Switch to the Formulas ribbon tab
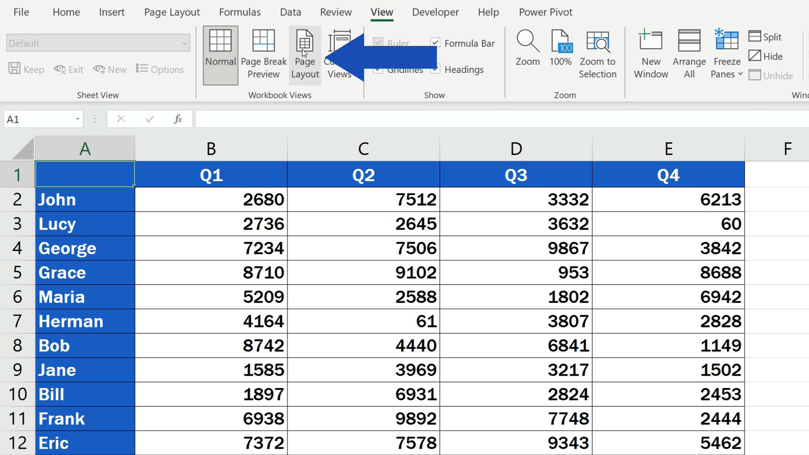Image resolution: width=809 pixels, height=455 pixels. pyautogui.click(x=240, y=12)
